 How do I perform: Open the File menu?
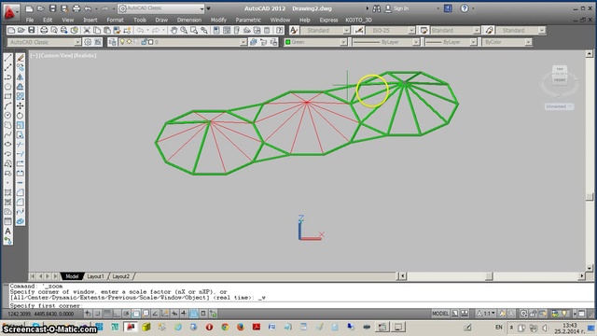[x=30, y=20]
